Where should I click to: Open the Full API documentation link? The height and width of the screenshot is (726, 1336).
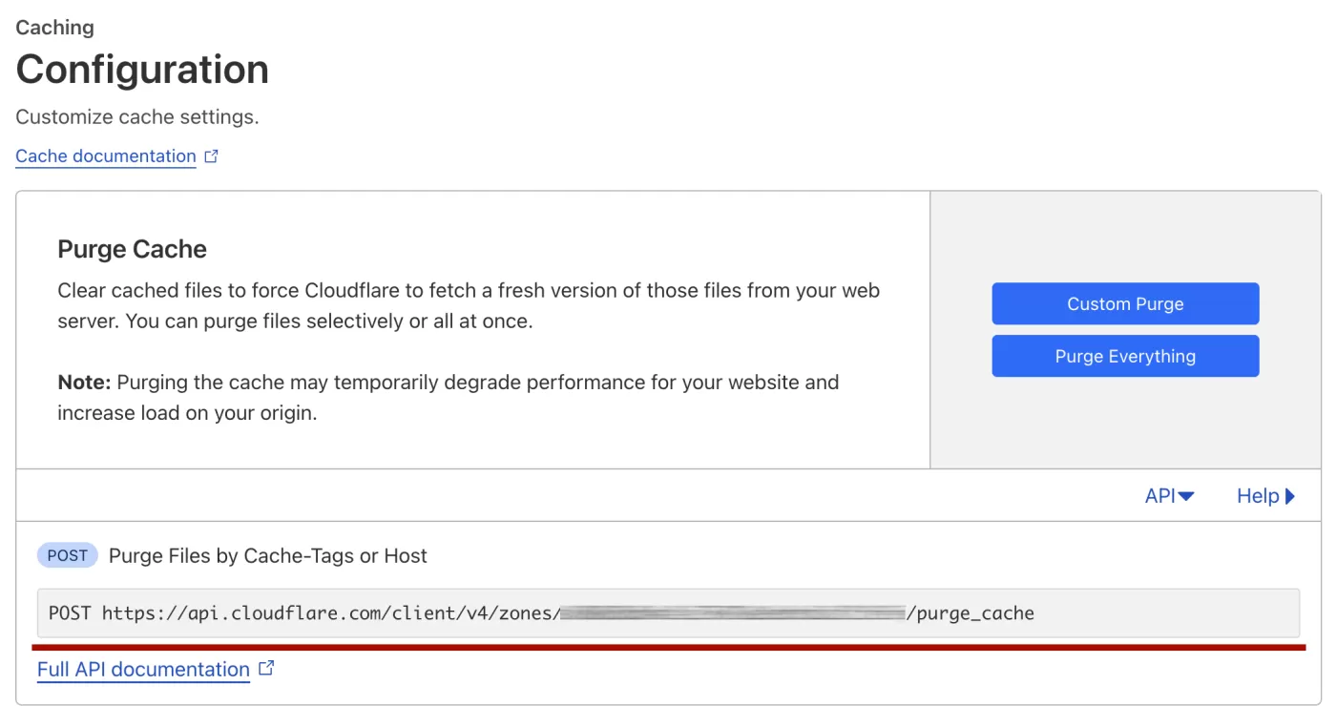[143, 670]
